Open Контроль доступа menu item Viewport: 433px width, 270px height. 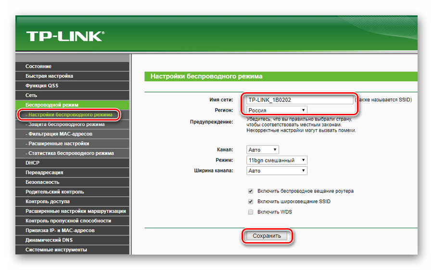[x=72, y=202]
